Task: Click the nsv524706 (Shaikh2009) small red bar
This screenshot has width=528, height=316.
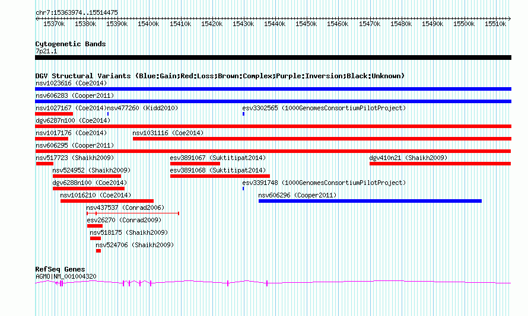Action: [x=98, y=251]
